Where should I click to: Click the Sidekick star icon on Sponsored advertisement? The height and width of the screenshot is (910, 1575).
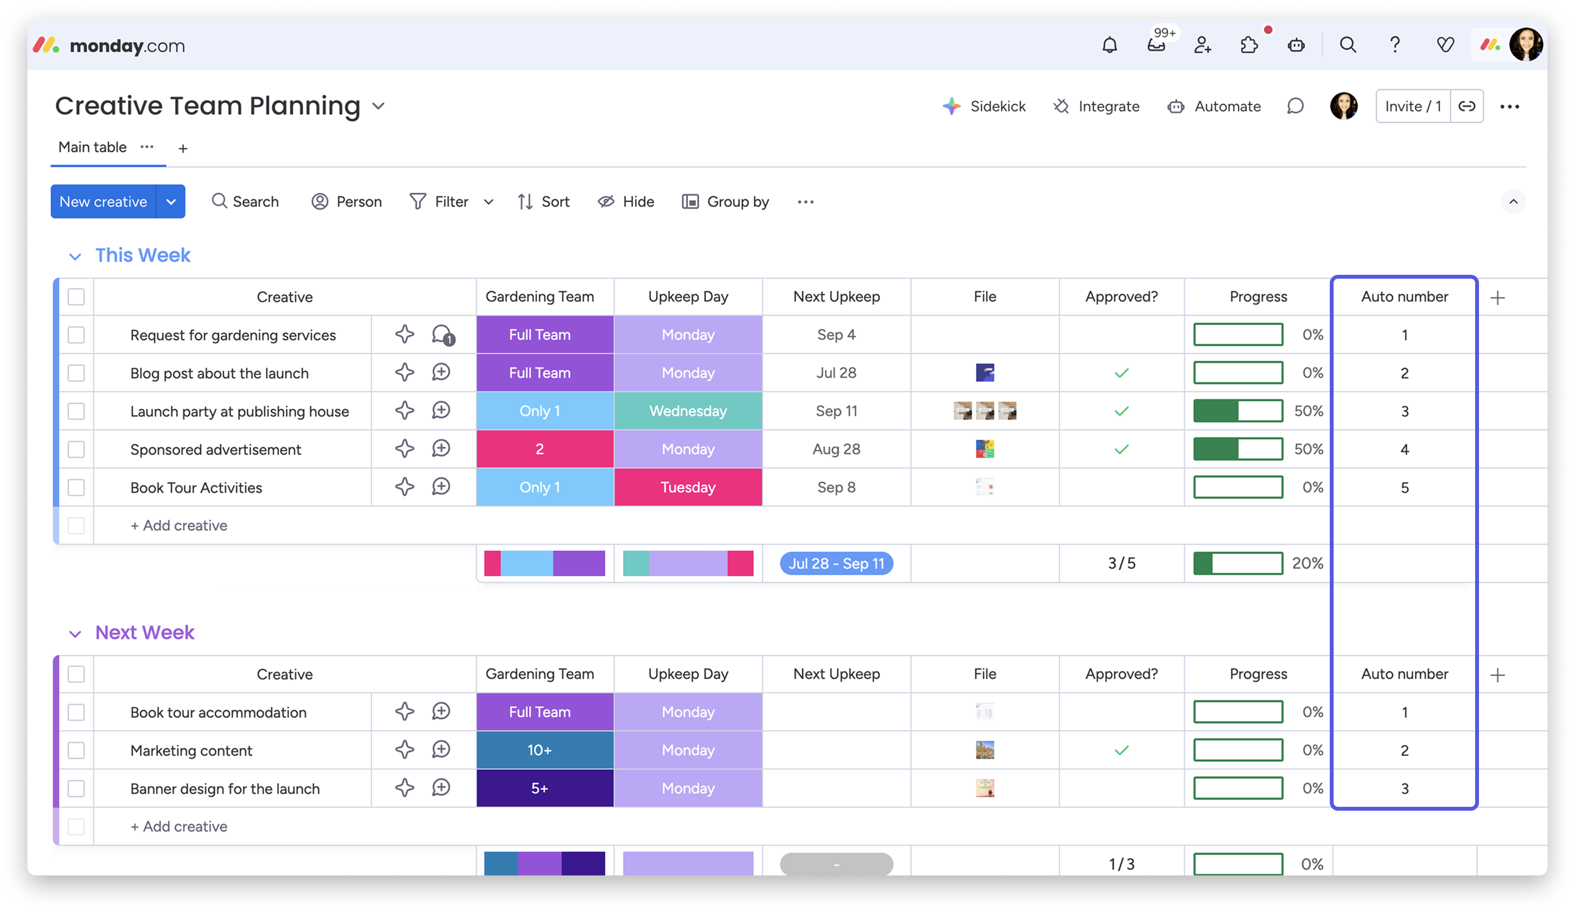coord(404,449)
